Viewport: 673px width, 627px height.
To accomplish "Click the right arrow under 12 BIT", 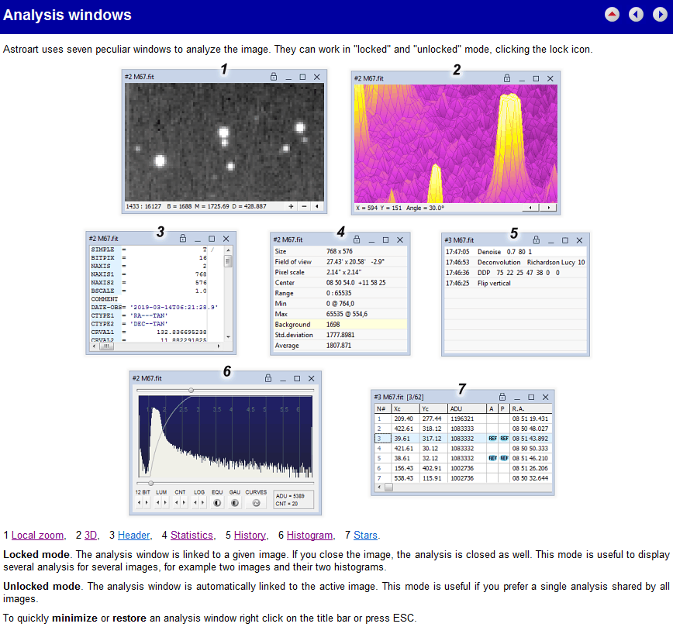I will (x=147, y=502).
